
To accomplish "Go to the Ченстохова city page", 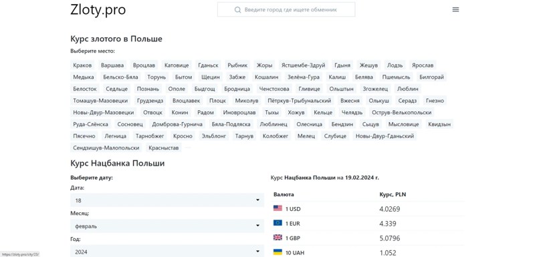I will 274,89.
